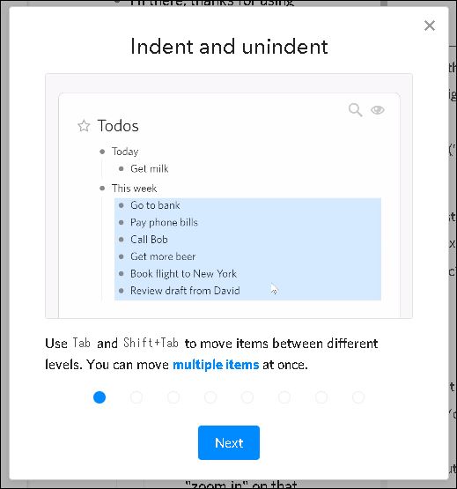The height and width of the screenshot is (489, 457).
Task: Click the bullet beside Call Bob
Action: pyautogui.click(x=122, y=240)
